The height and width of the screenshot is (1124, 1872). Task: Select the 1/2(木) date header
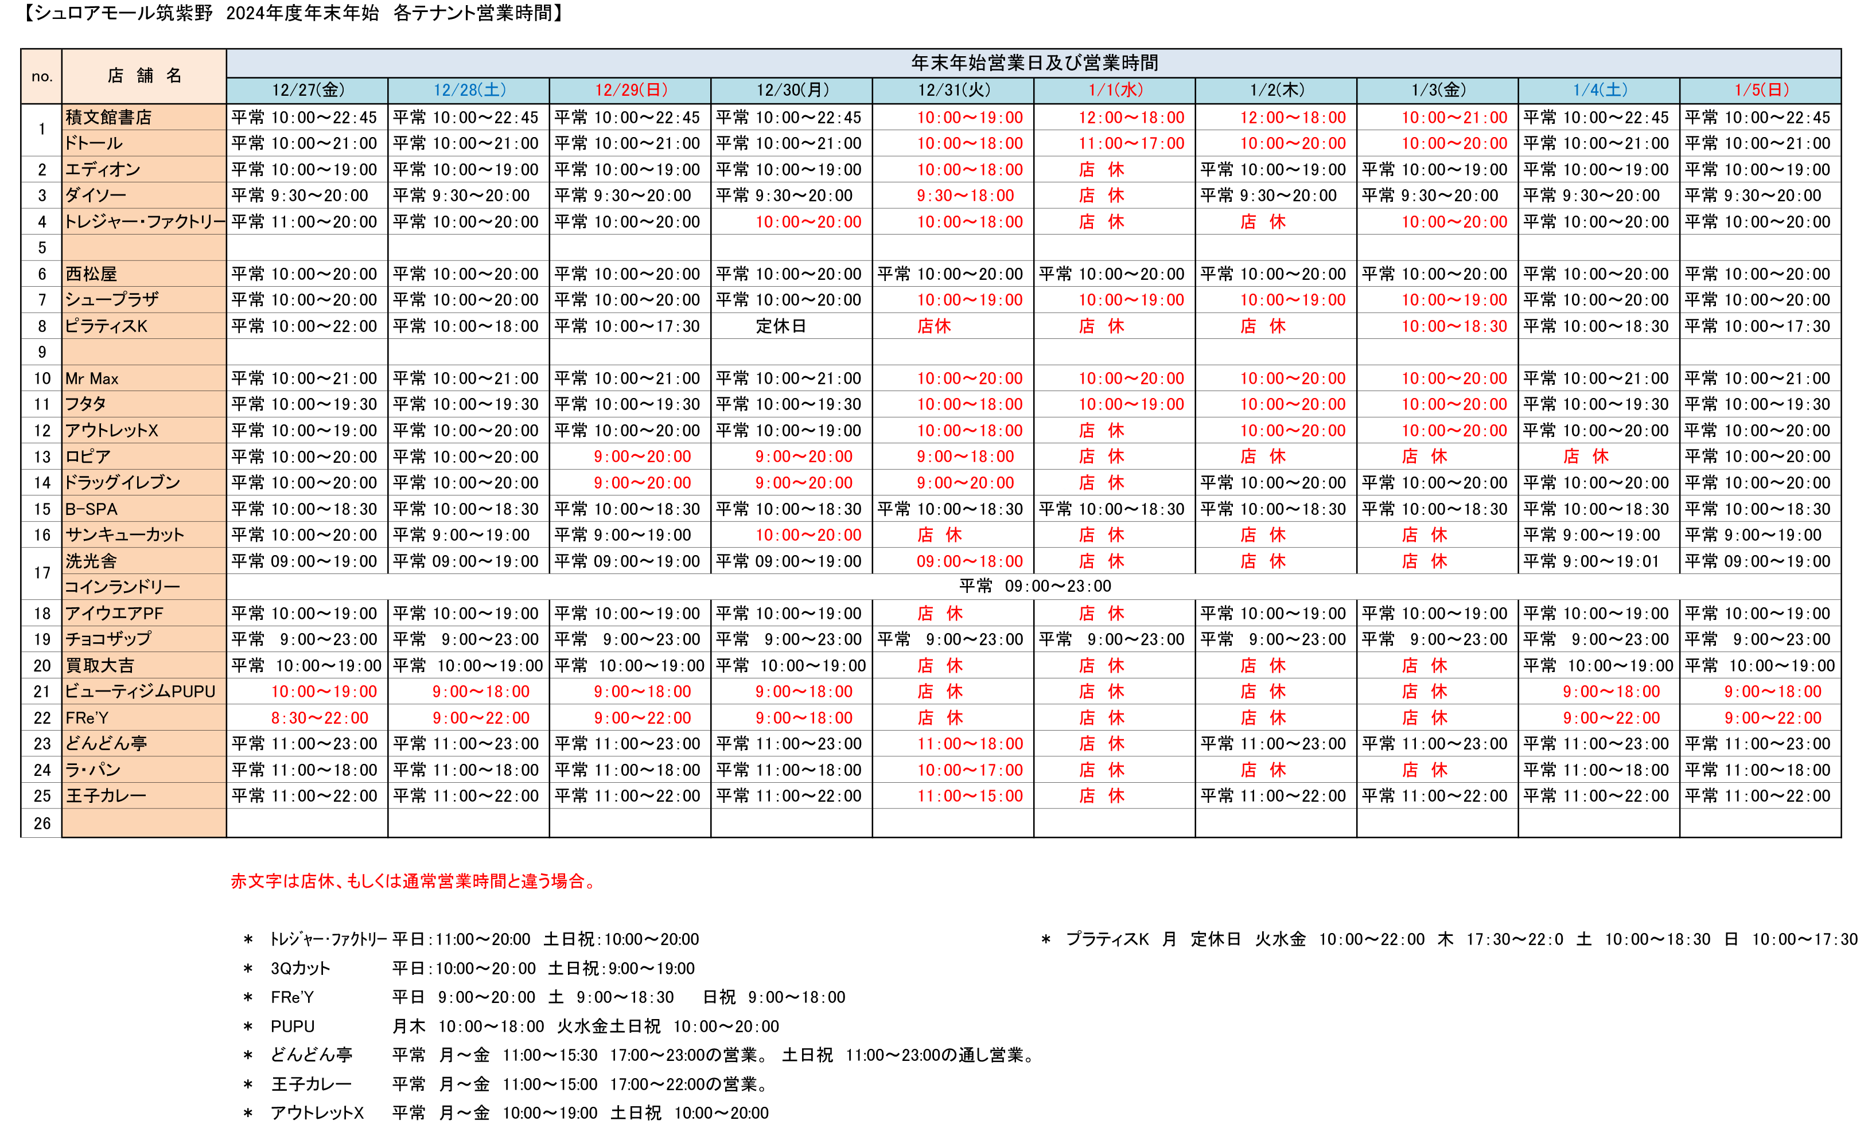tap(1276, 90)
